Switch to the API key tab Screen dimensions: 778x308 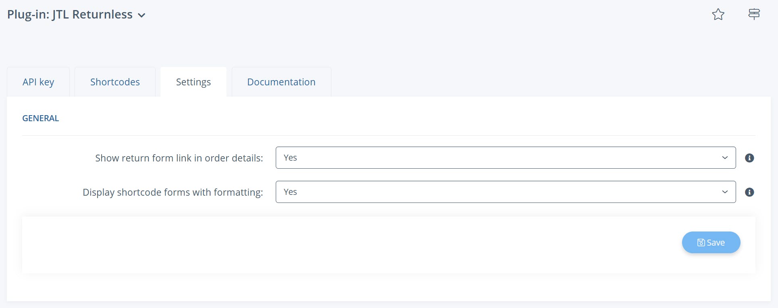point(38,82)
